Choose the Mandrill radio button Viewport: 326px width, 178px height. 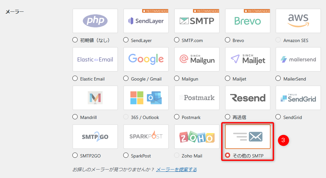75,117
